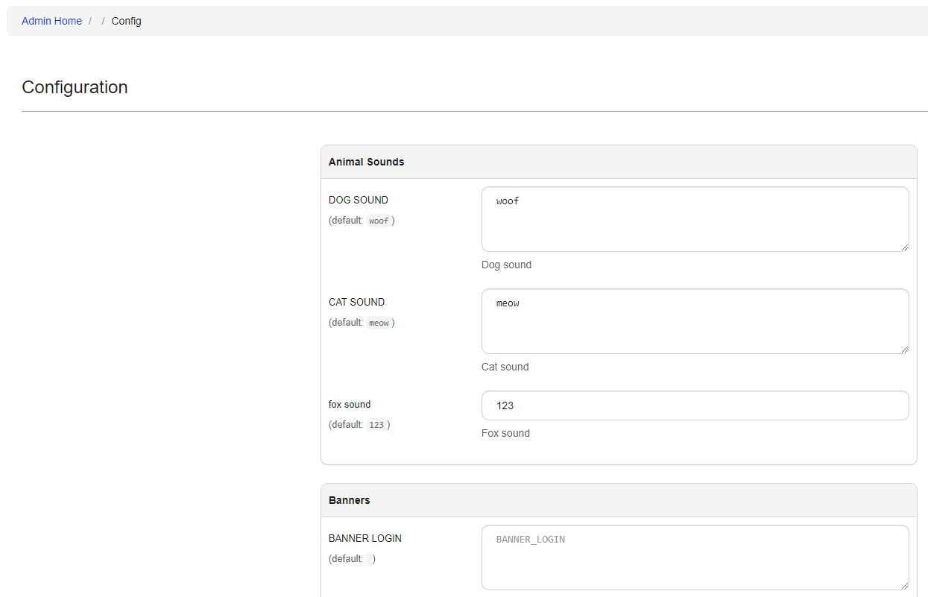Image resolution: width=928 pixels, height=597 pixels.
Task: Click the Cat sound helper text
Action: point(505,366)
